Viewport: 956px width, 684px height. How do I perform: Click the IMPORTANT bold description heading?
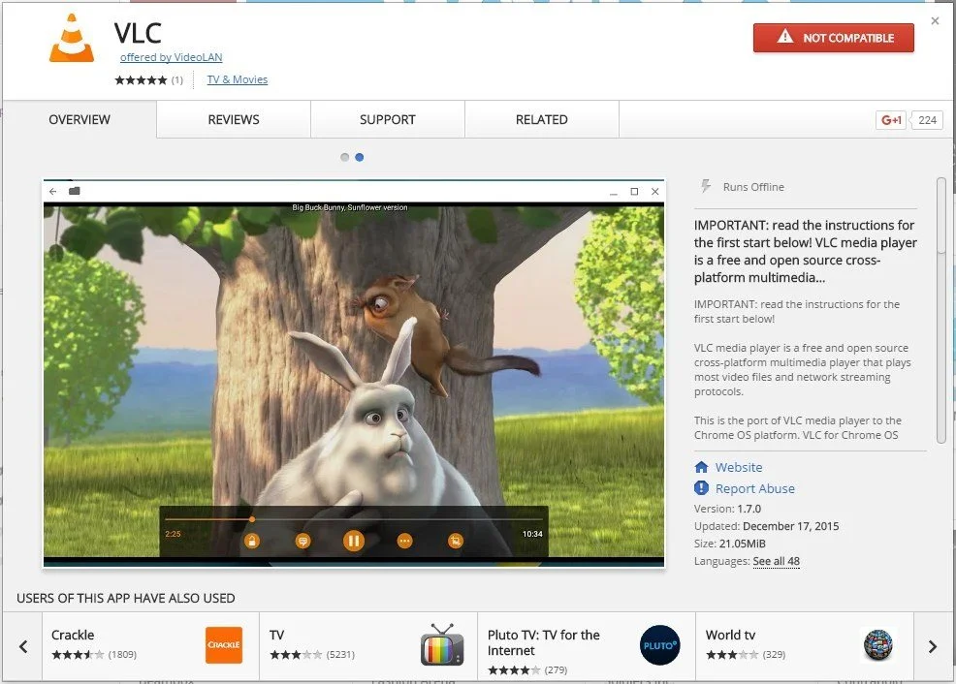[x=805, y=251]
